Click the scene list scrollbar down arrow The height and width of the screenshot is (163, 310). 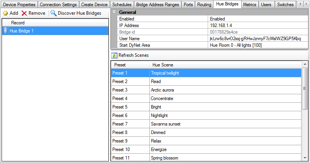tap(305, 158)
